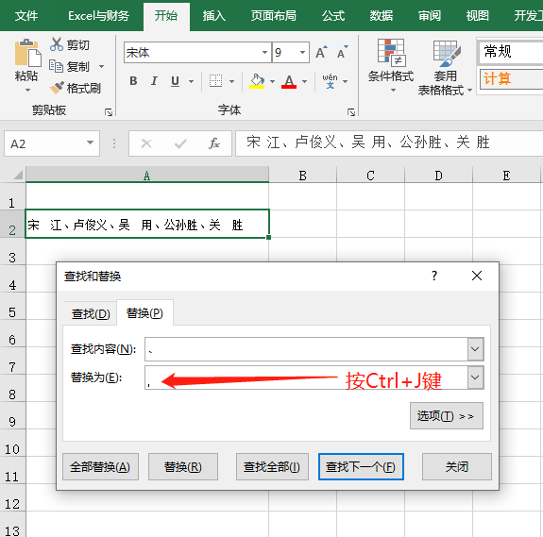
Task: Click the Paste clipboard icon
Action: tap(27, 53)
